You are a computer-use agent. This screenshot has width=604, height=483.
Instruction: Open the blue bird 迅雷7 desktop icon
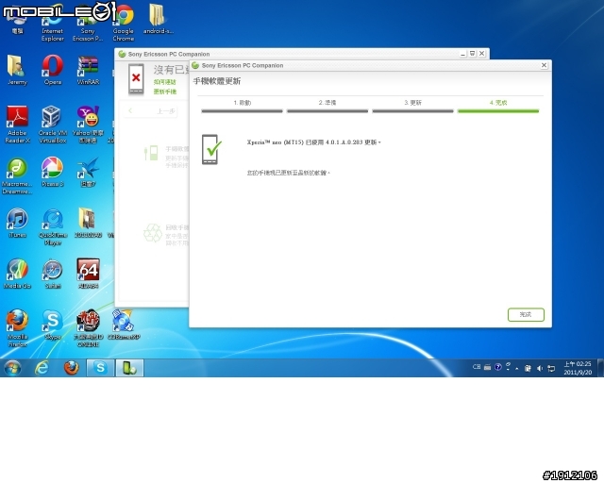[x=88, y=172]
